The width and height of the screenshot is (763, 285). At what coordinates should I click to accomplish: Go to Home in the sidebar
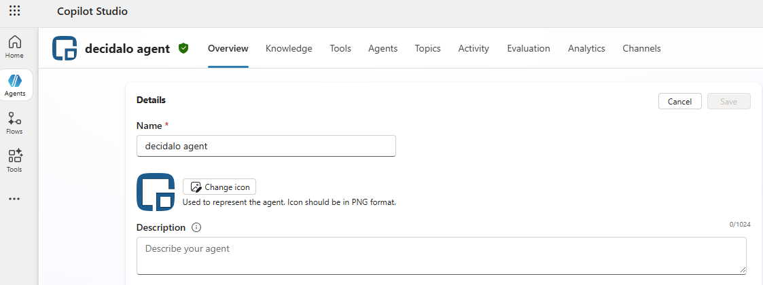pyautogui.click(x=14, y=47)
